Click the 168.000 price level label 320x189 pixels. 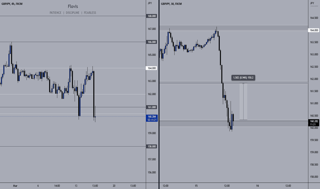pos(151,16)
